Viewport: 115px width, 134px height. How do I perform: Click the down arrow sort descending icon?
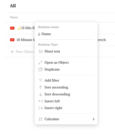pos(40,94)
